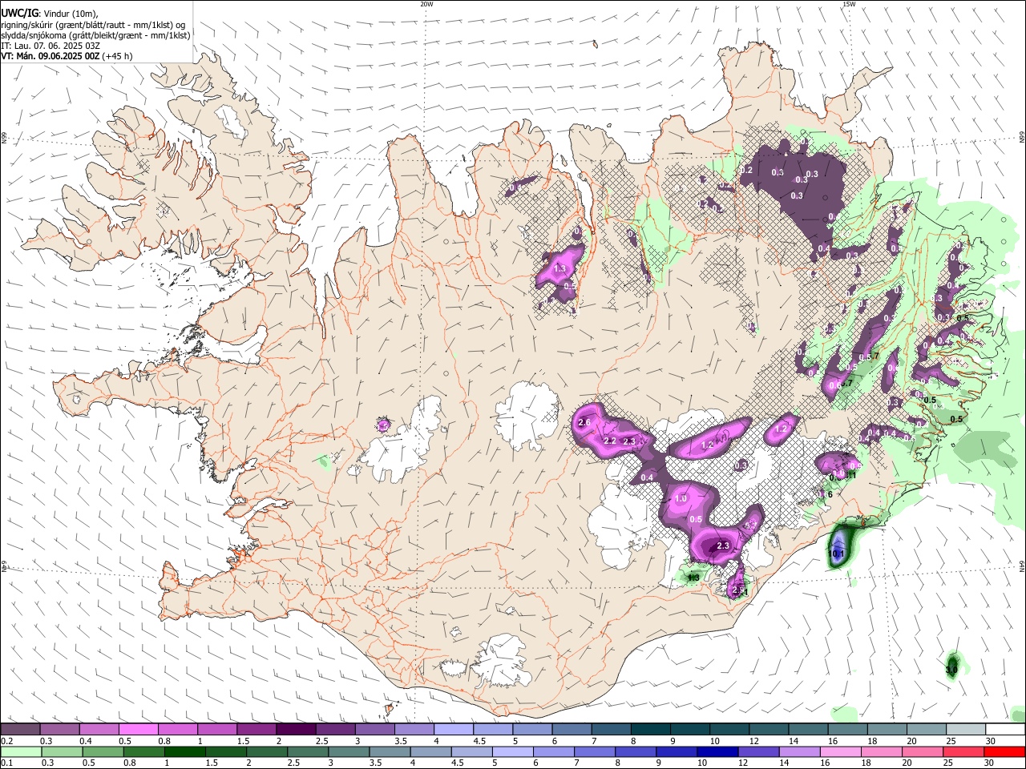Click the grey-purple 0.2 swatch in top legend row
This screenshot has height=769, width=1026.
coord(20,729)
